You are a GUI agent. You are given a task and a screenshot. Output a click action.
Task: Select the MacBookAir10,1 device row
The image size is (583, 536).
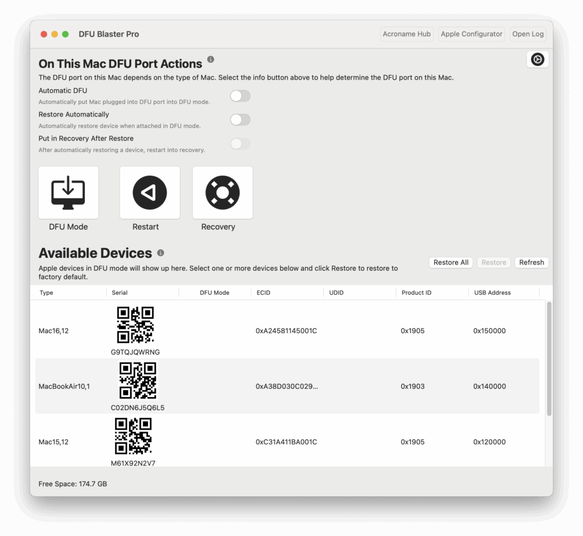(x=288, y=386)
